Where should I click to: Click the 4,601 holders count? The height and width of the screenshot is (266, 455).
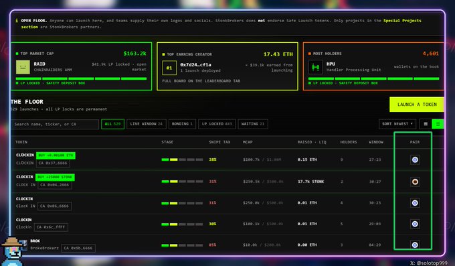point(431,54)
